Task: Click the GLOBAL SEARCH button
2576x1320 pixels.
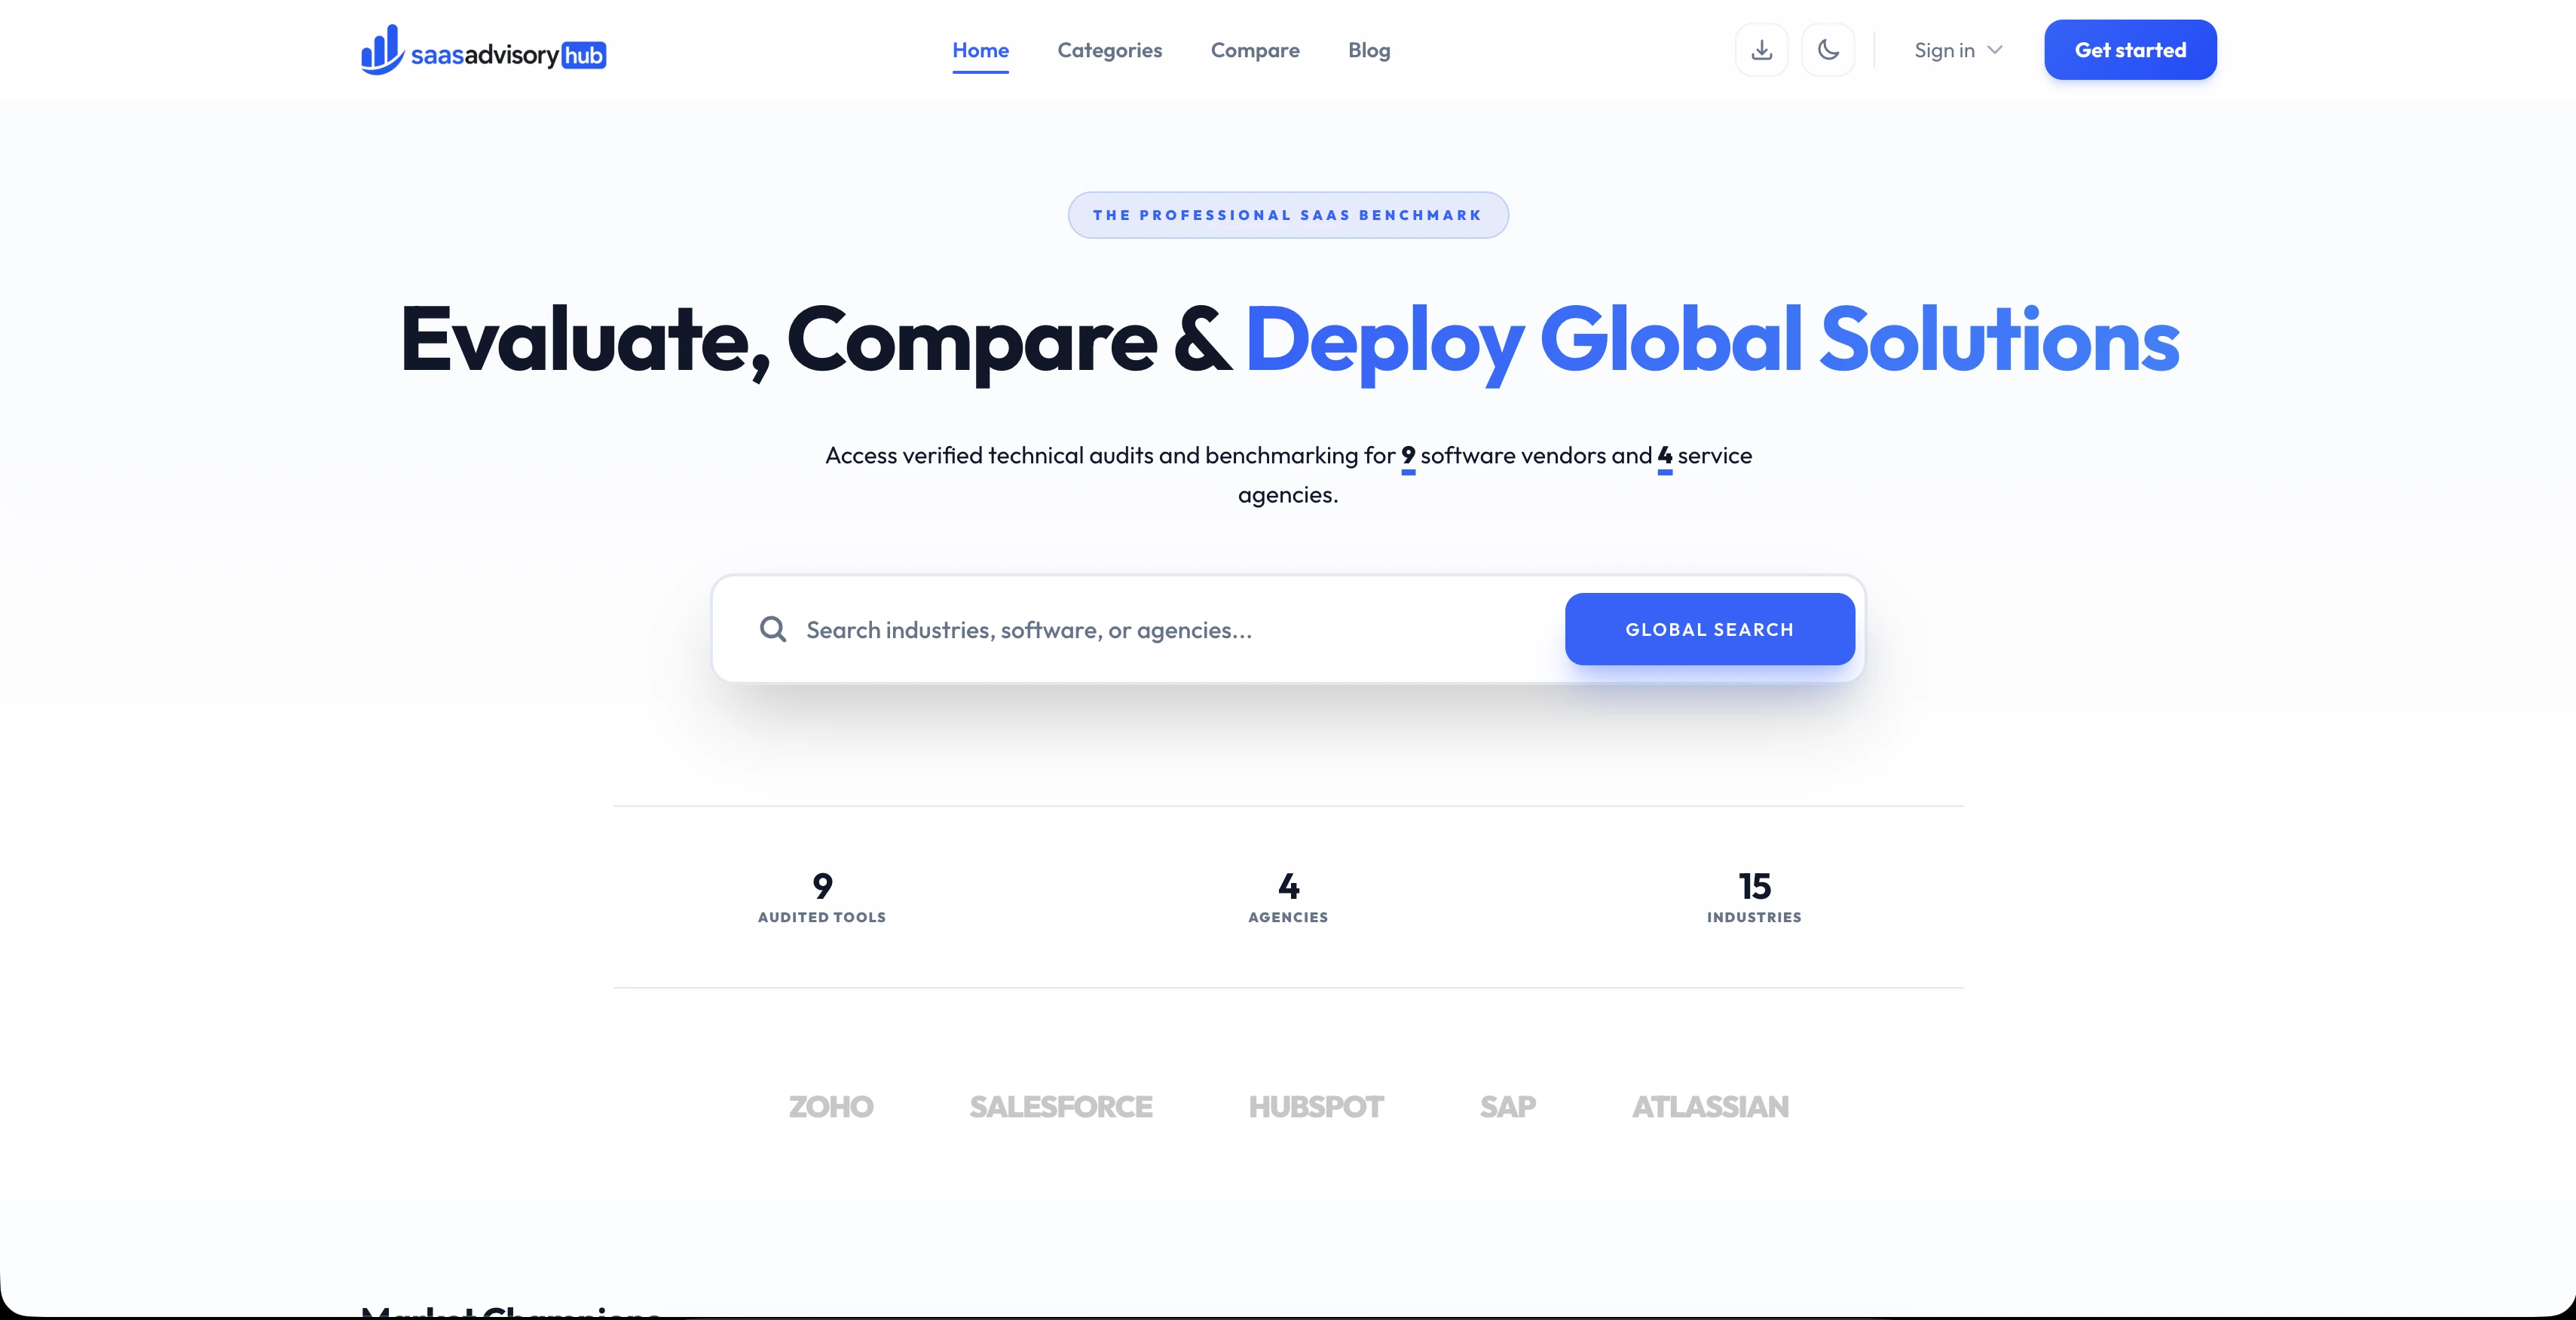Action: click(1709, 629)
